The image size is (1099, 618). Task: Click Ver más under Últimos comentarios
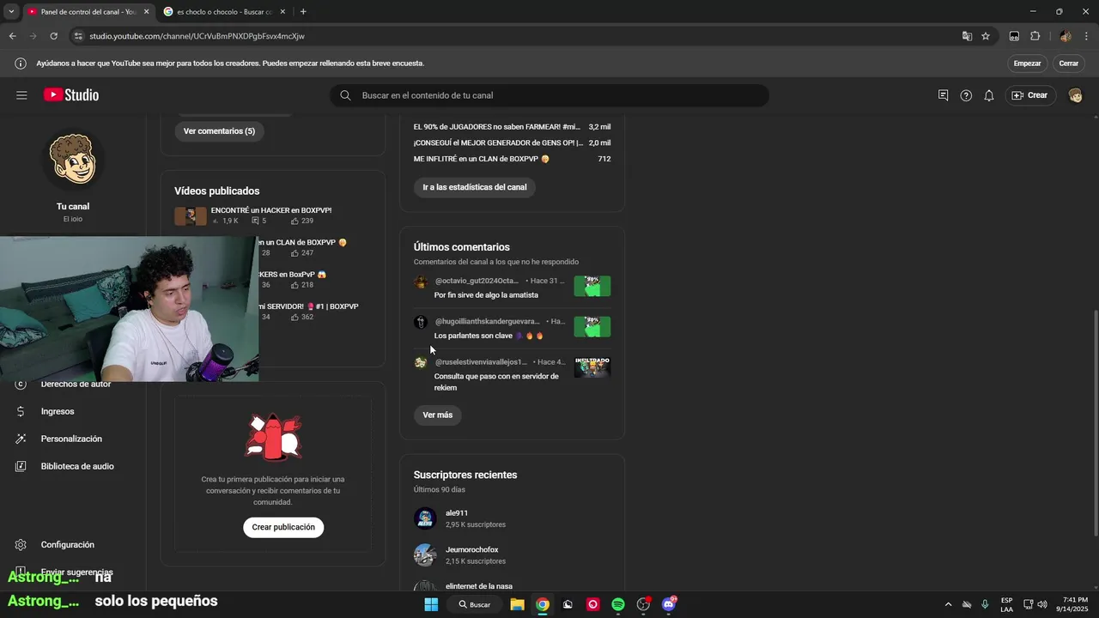[x=438, y=415]
